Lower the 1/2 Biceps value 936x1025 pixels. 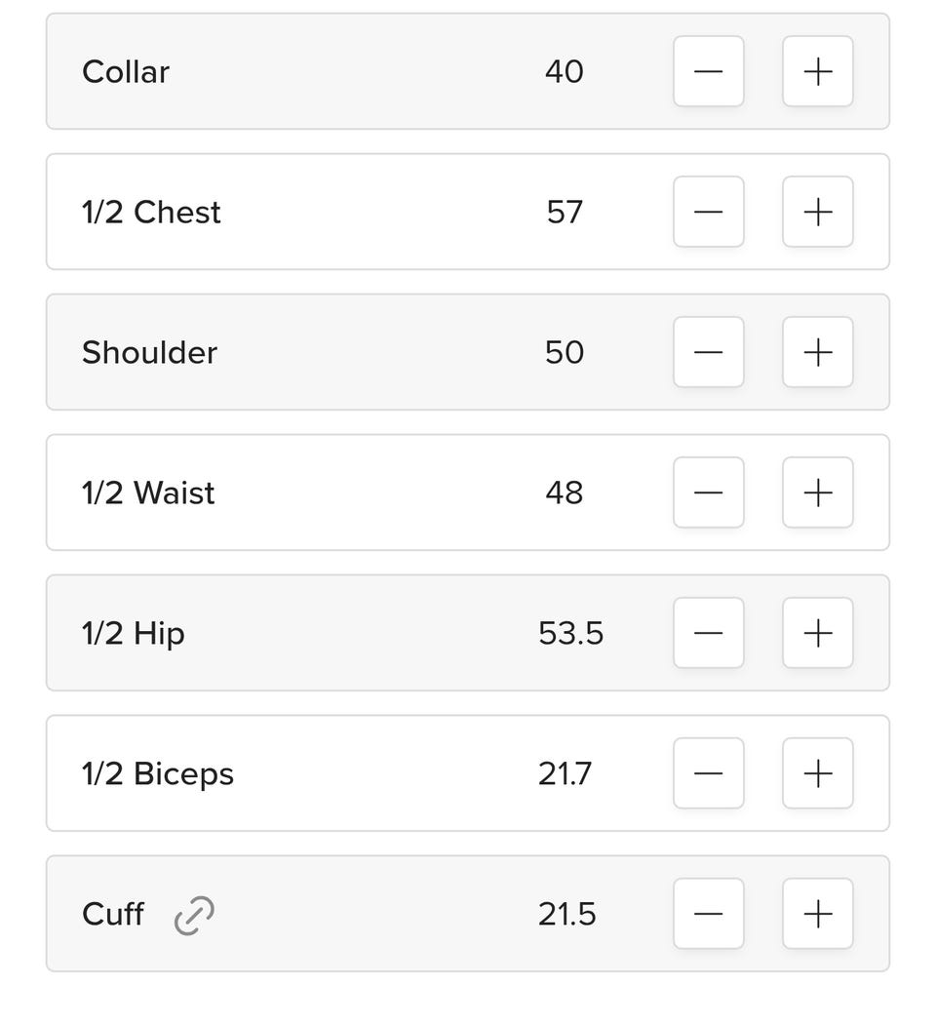709,773
